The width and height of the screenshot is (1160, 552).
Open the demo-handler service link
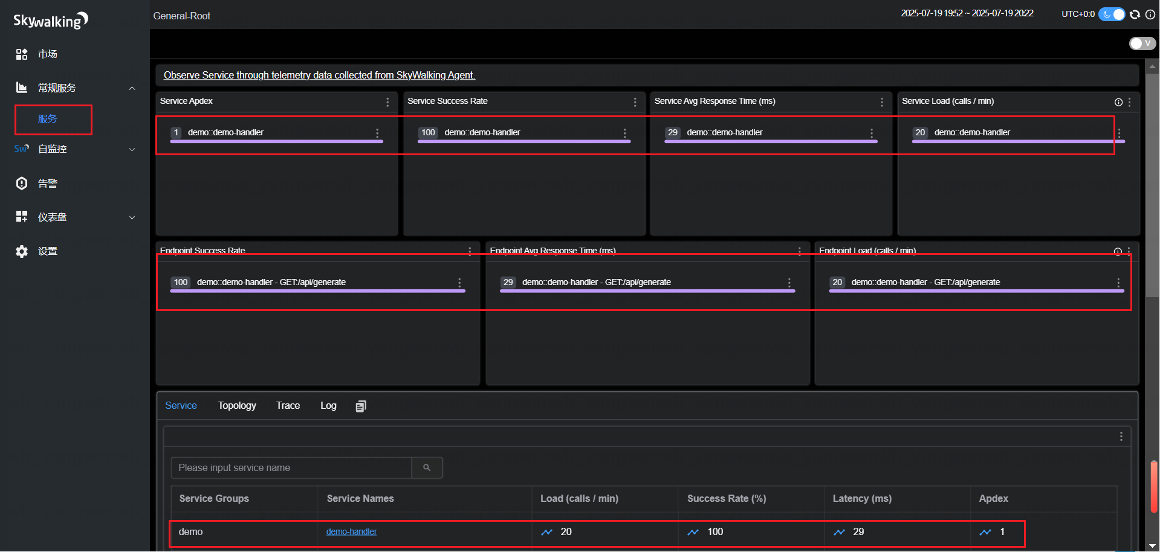tap(351, 532)
